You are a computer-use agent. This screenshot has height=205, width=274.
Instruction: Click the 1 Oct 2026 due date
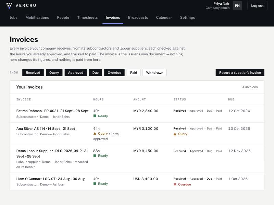pyautogui.click(x=238, y=179)
